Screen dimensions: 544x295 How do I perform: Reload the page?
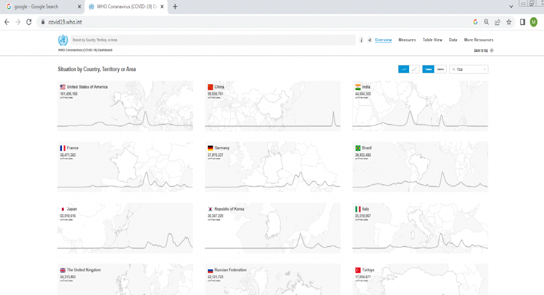tap(29, 22)
